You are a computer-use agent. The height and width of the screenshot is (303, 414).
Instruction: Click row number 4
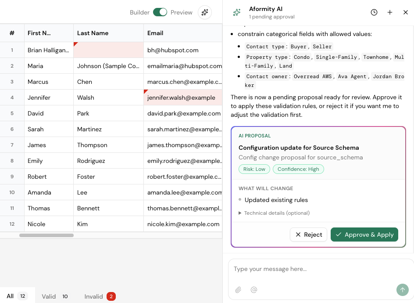click(x=12, y=97)
